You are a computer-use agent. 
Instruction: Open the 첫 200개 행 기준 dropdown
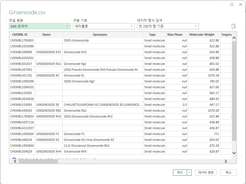click(168, 26)
